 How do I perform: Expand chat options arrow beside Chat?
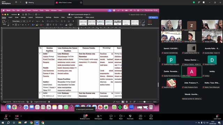(x=115, y=116)
